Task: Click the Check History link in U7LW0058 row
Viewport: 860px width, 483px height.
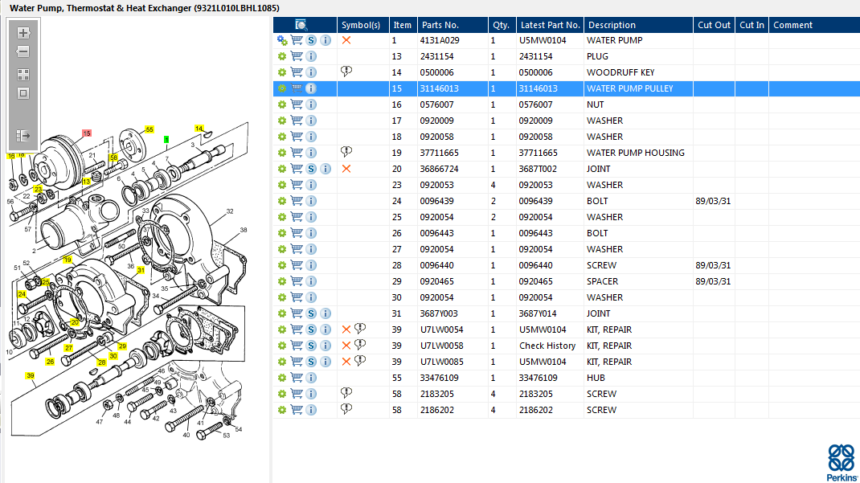Action: pos(547,346)
